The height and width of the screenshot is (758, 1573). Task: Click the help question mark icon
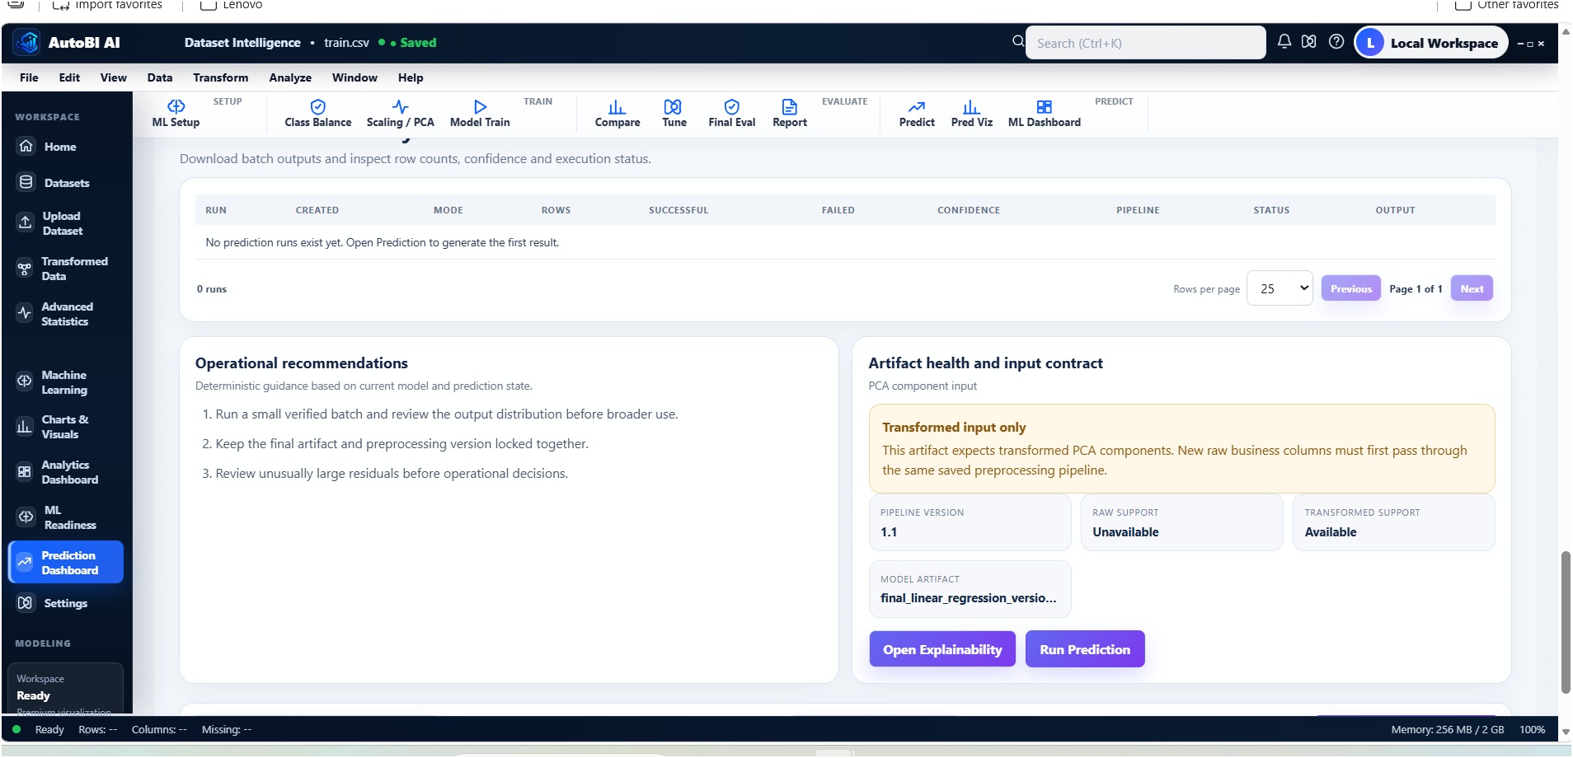click(x=1336, y=41)
